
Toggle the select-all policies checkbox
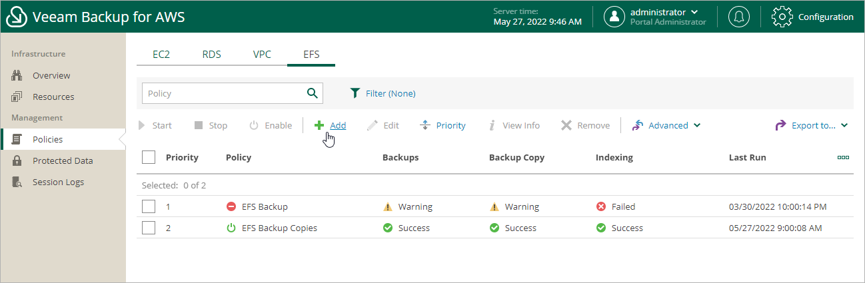[149, 157]
